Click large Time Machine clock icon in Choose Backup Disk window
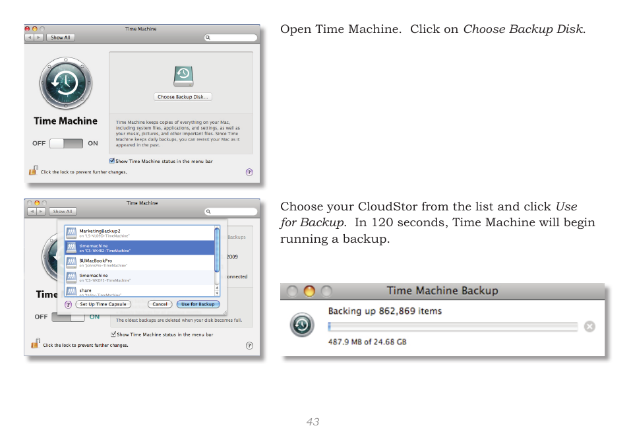This screenshot has width=629, height=436. coord(66,83)
